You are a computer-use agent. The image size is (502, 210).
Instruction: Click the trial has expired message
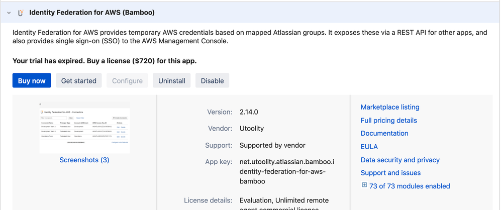(x=105, y=61)
